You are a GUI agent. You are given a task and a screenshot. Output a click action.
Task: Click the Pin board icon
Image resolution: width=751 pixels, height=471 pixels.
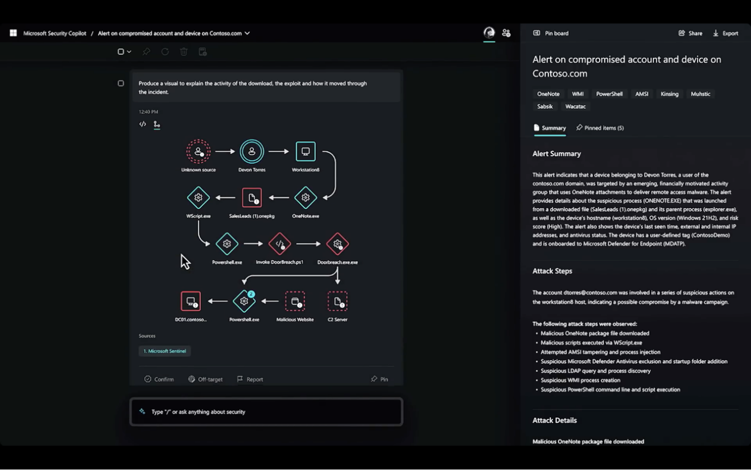tap(537, 33)
